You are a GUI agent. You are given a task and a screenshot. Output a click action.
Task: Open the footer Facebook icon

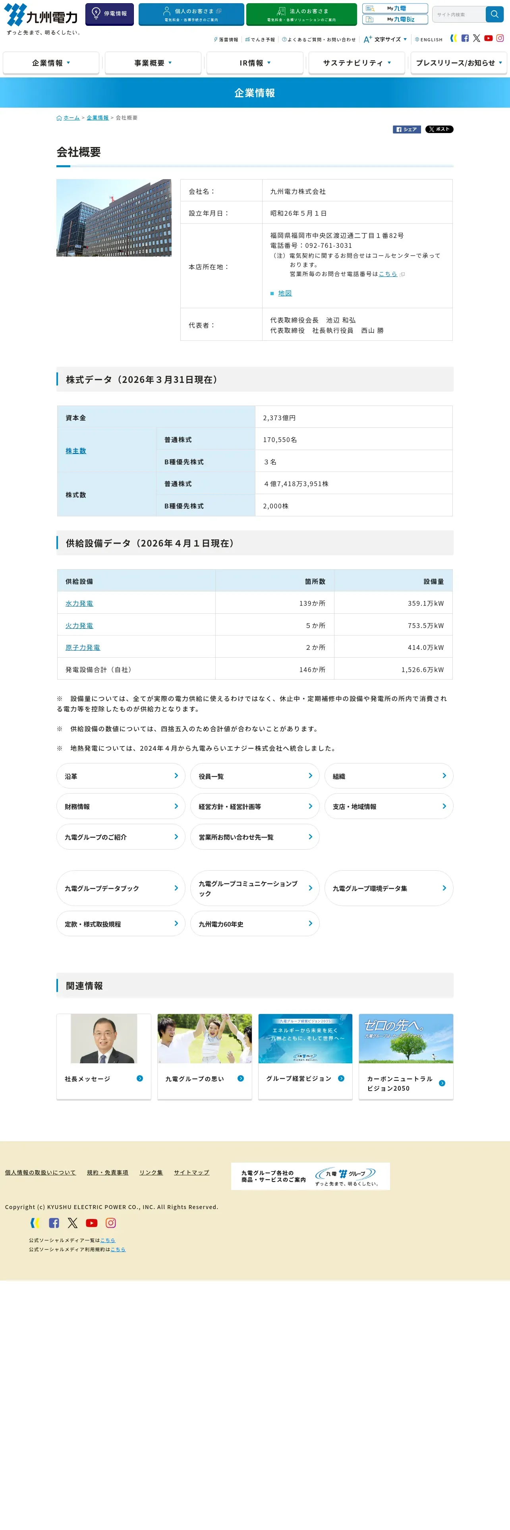(x=54, y=1223)
